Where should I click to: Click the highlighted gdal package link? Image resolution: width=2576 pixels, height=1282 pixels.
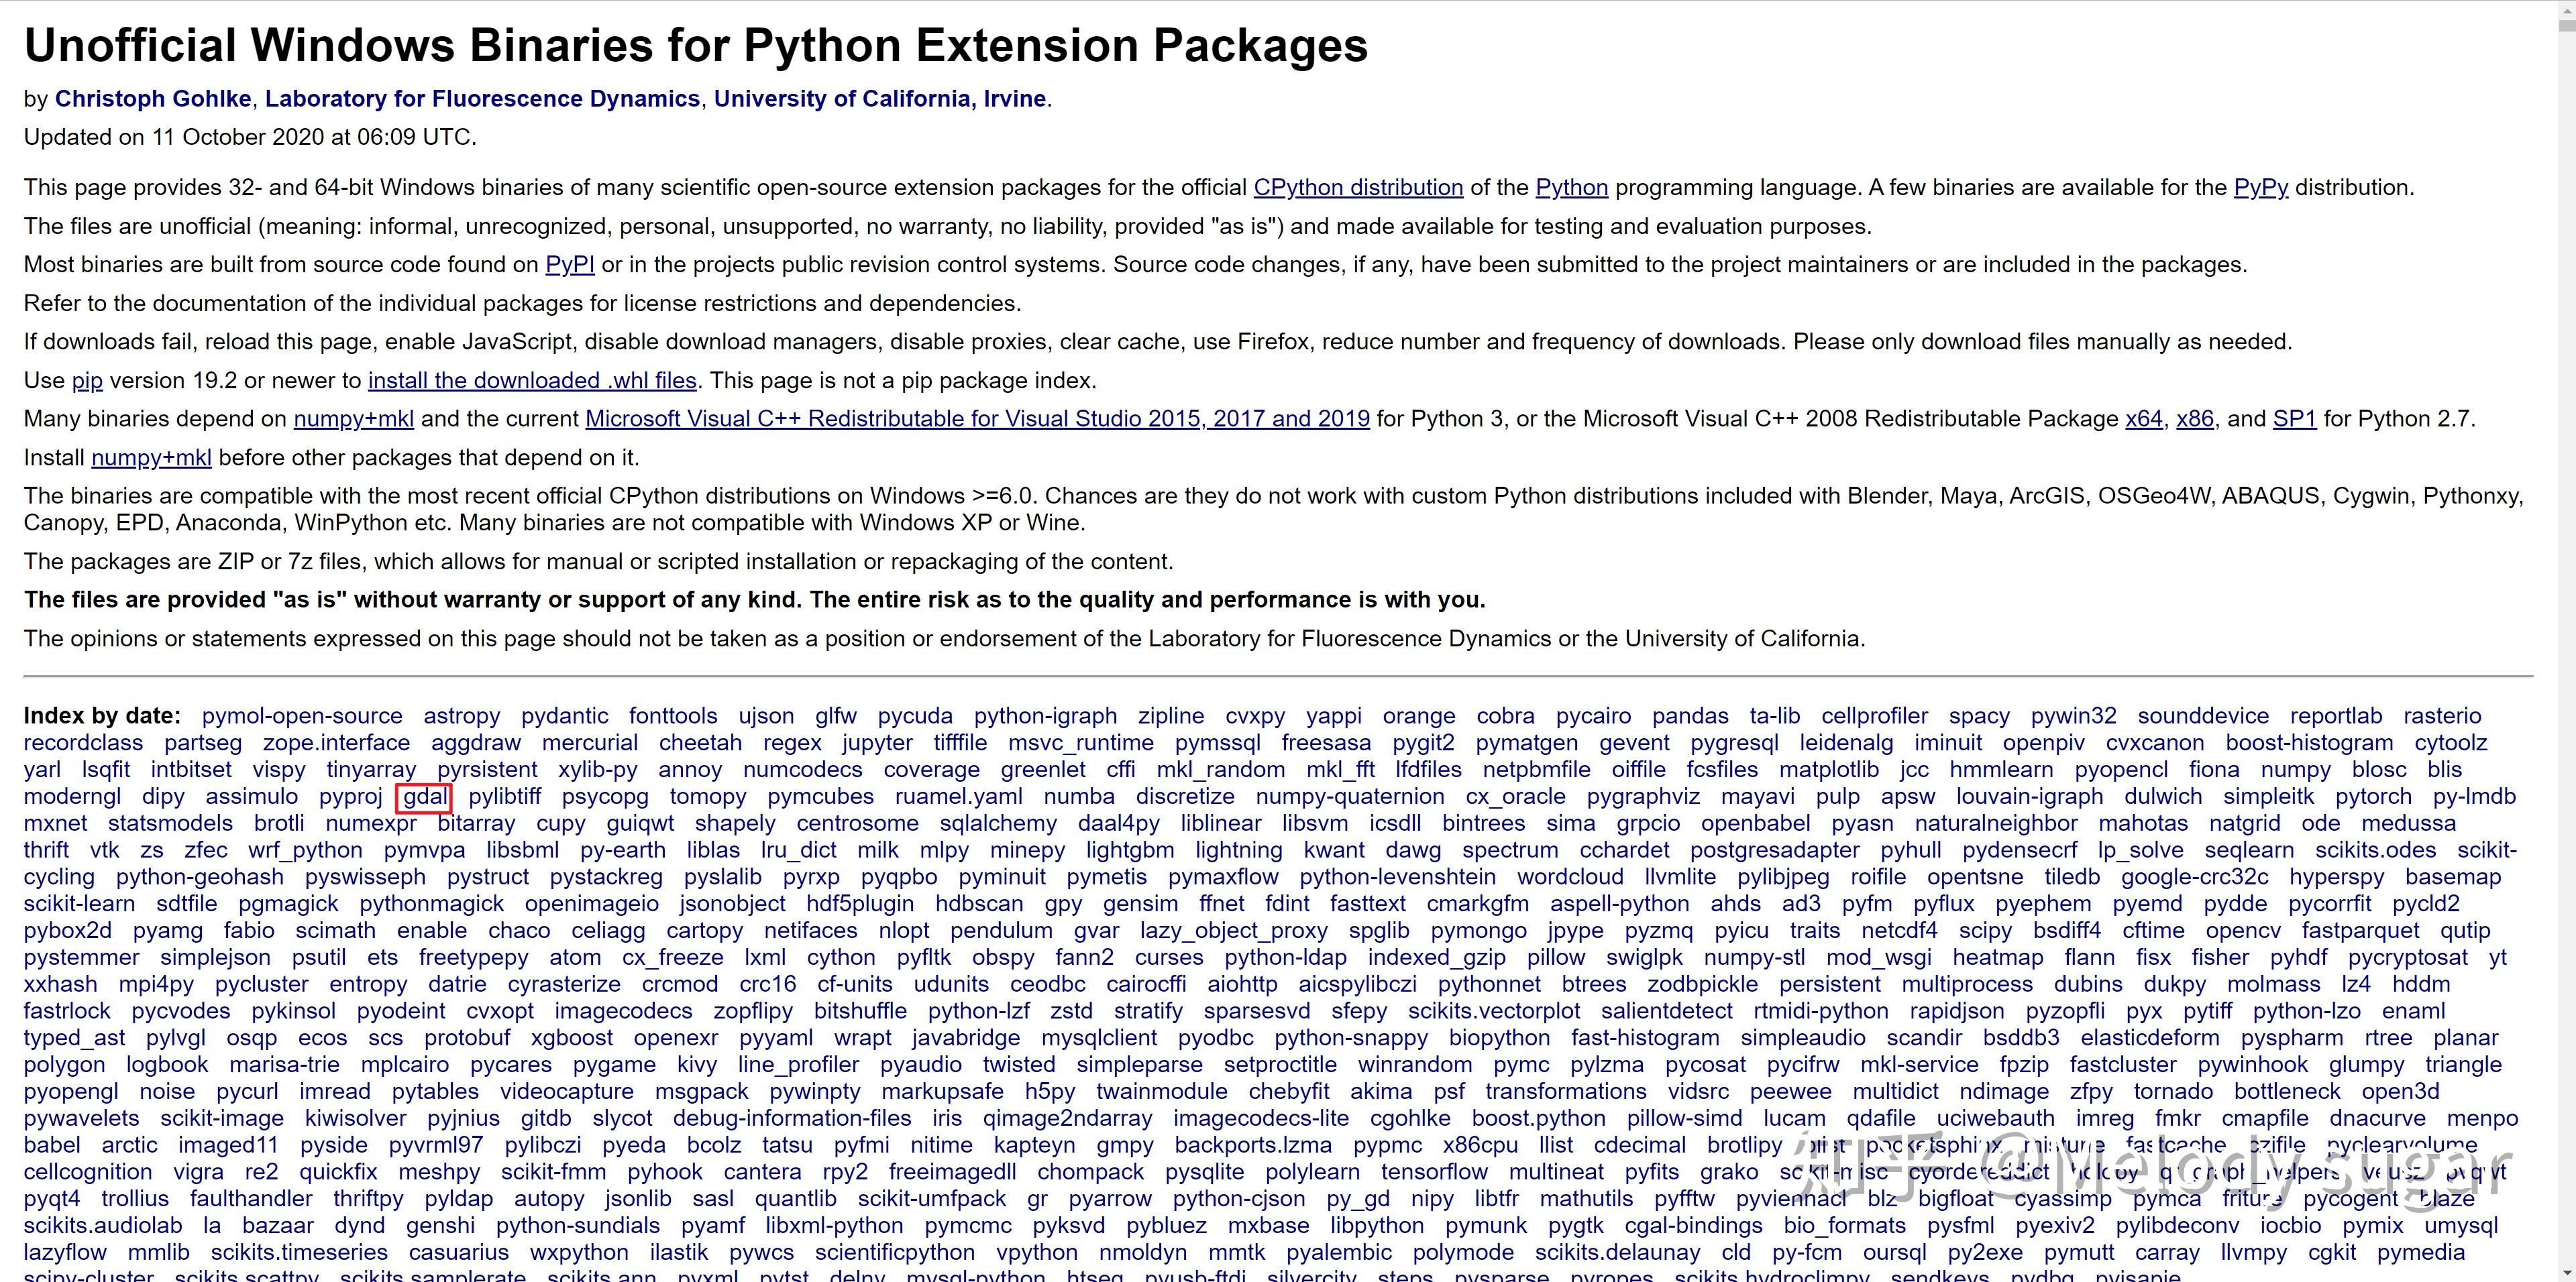click(425, 797)
